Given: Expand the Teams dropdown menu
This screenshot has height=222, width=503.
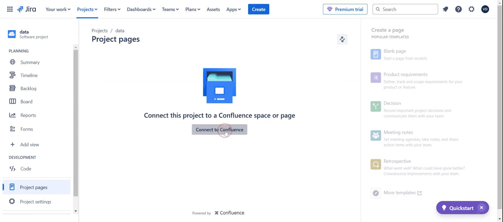Looking at the screenshot, I should 170,9.
